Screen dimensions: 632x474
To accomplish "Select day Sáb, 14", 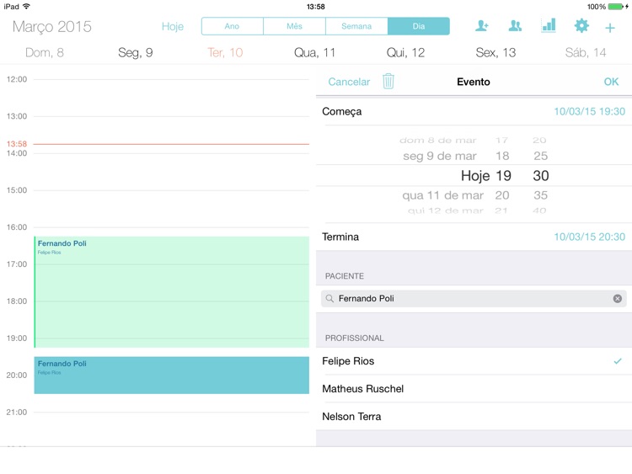I will click(586, 53).
